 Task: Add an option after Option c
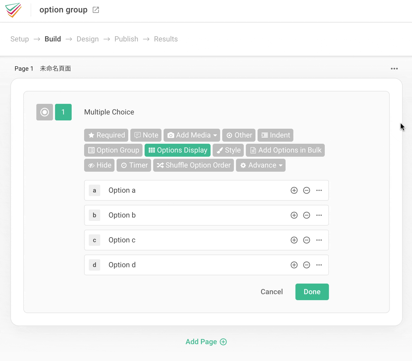[x=294, y=240]
